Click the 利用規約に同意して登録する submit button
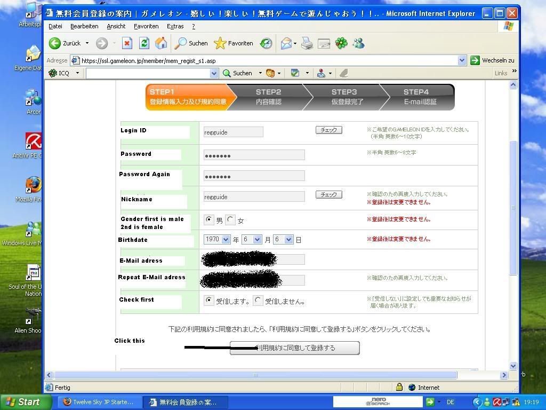The height and width of the screenshot is (410, 546). pyautogui.click(x=294, y=348)
